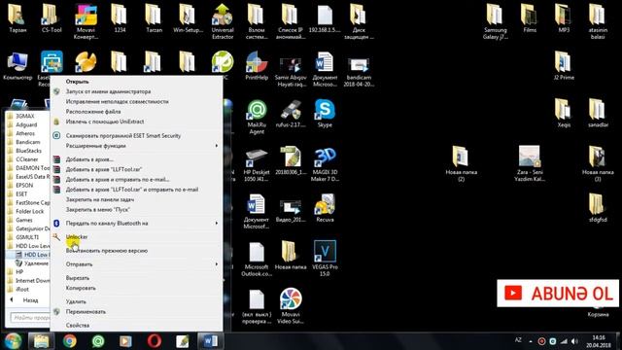Open Universal Extractor desktop icon

(x=223, y=21)
